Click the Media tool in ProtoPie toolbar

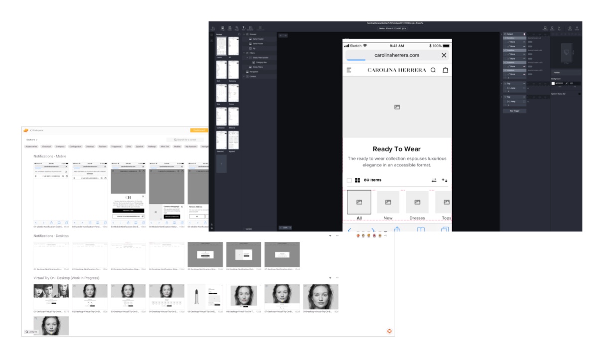[x=229, y=28]
